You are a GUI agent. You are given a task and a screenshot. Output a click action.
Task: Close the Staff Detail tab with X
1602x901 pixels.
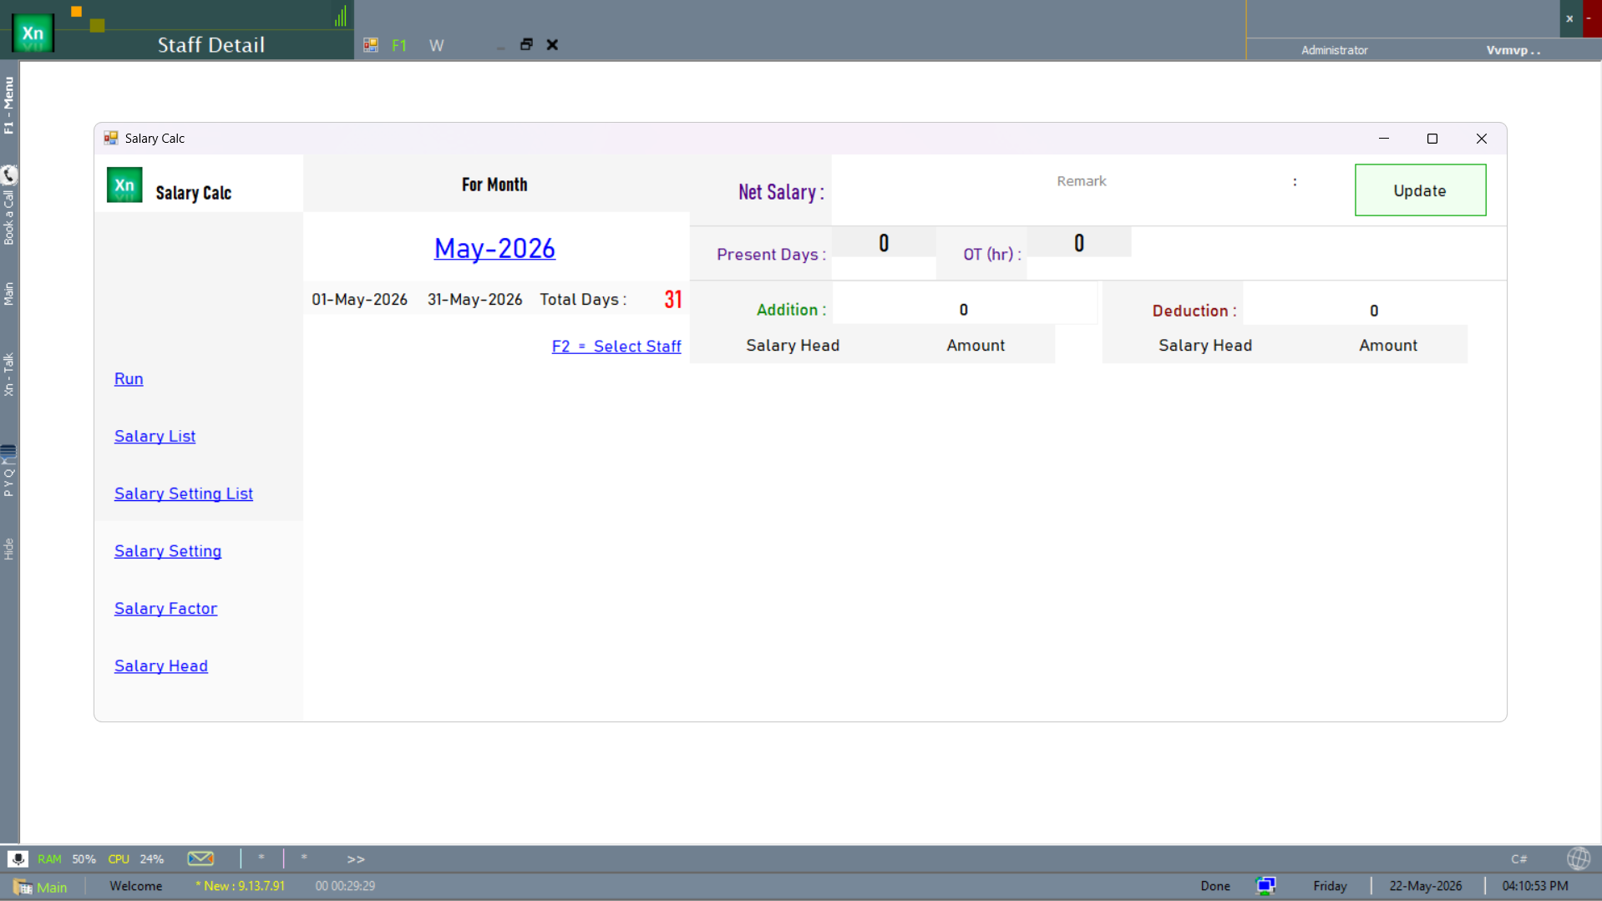tap(552, 44)
